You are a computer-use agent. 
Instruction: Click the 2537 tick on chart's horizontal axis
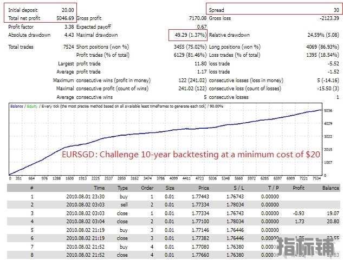108,178
